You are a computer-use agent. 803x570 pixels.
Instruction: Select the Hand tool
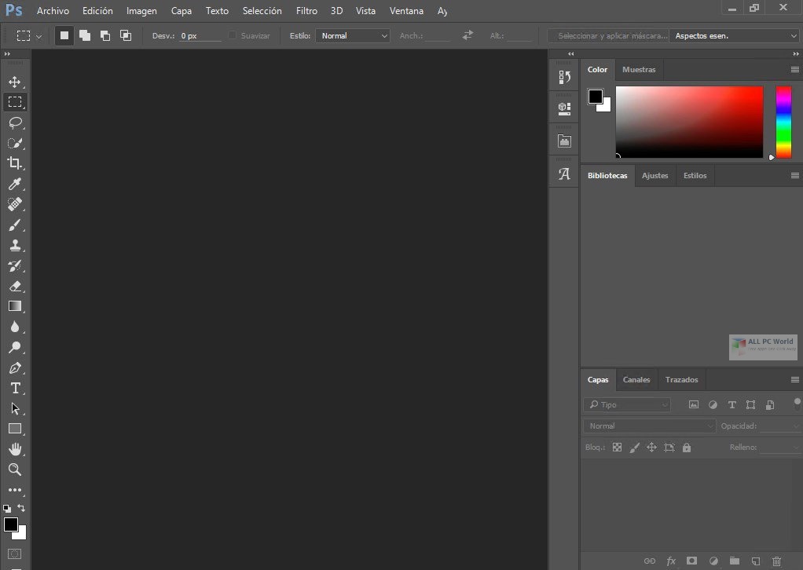coord(15,449)
